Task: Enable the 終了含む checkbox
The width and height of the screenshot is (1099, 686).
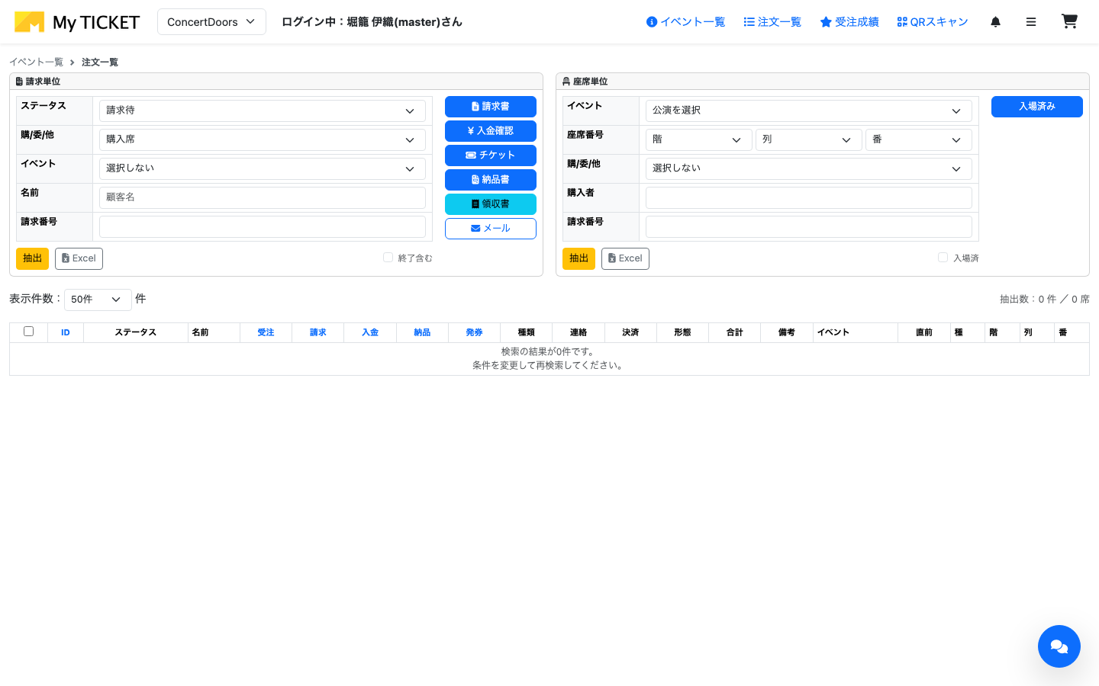Action: tap(388, 257)
